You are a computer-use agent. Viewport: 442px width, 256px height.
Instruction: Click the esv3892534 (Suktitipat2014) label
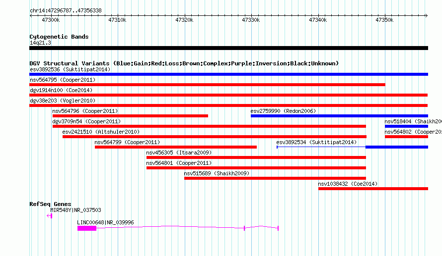[316, 142]
